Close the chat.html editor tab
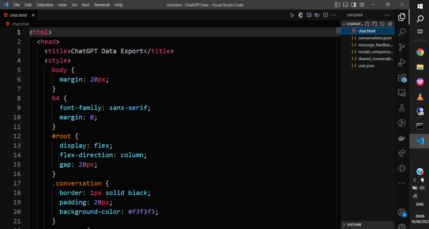 (33, 15)
